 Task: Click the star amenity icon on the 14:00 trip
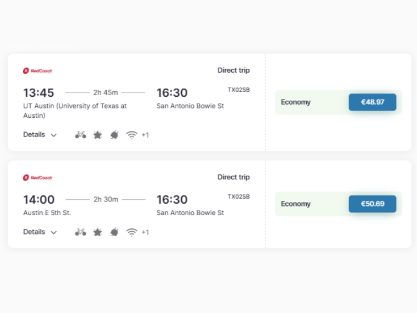coord(98,232)
